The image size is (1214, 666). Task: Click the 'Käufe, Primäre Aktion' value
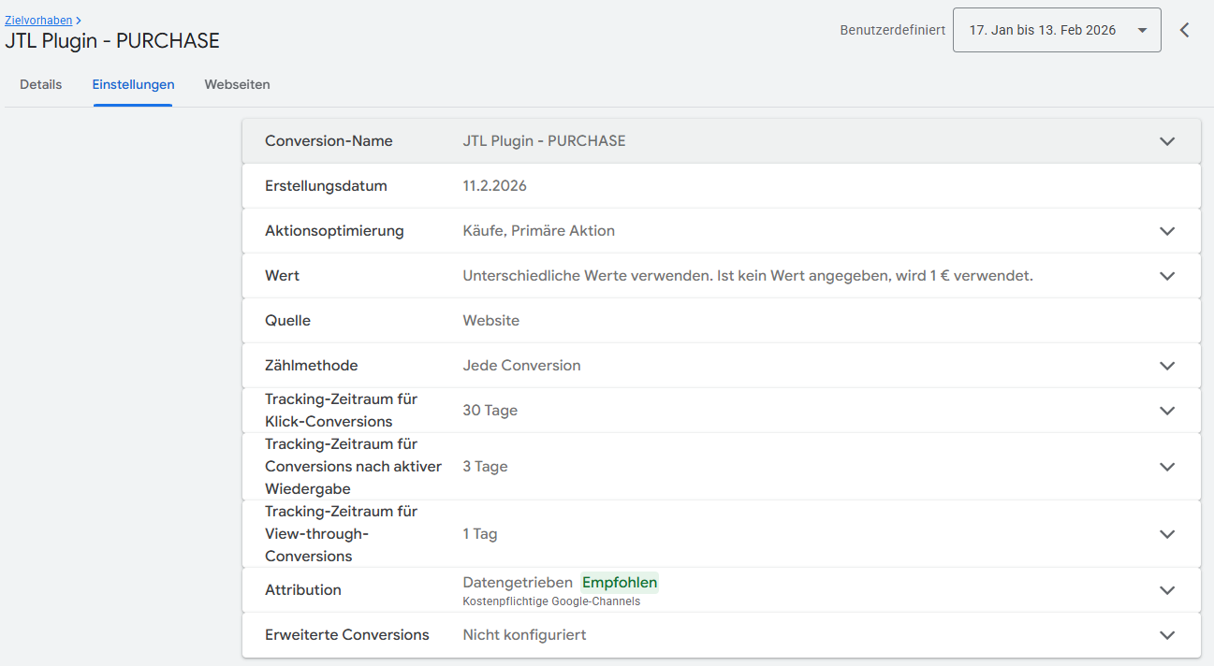(x=538, y=231)
